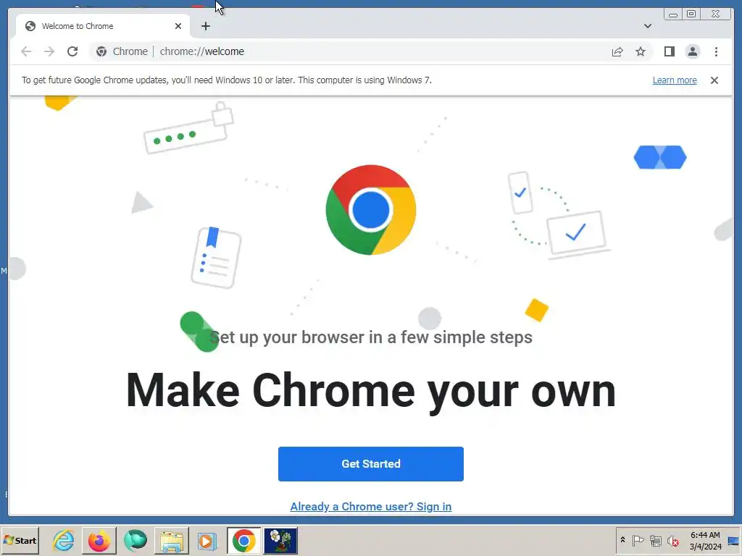Click the Get Started button

pos(370,464)
